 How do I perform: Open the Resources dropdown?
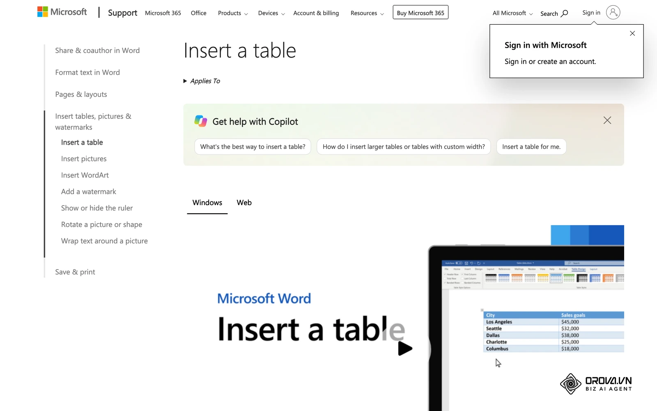click(x=367, y=13)
